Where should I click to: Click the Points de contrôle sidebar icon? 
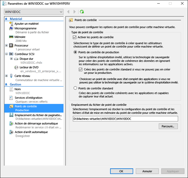click(11, 106)
